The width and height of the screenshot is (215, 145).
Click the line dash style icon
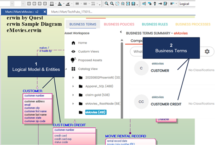pyautogui.click(x=85, y=4)
